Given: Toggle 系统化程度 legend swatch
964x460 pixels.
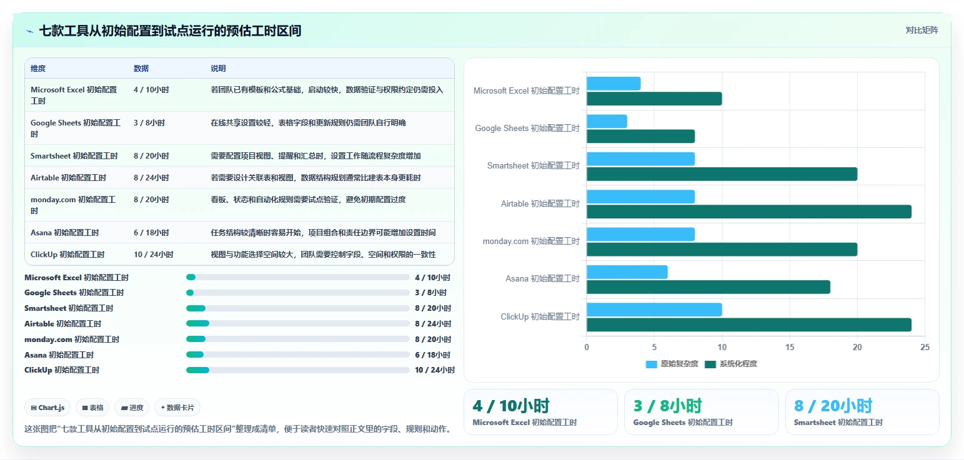Looking at the screenshot, I should tap(710, 364).
